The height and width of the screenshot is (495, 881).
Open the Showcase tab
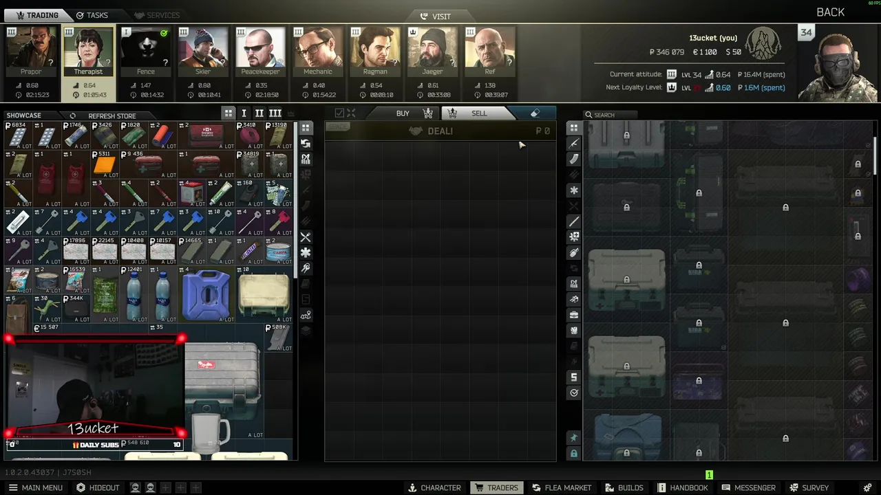pyautogui.click(x=23, y=115)
